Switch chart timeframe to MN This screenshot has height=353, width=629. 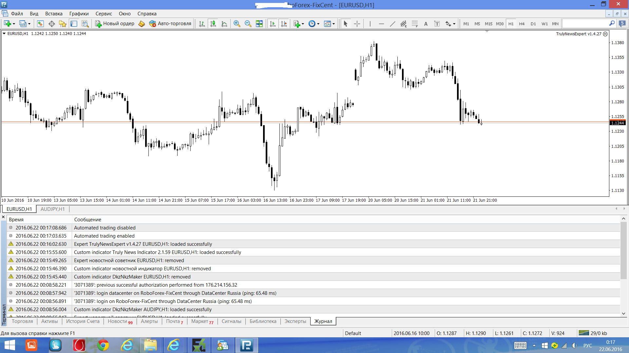tap(555, 24)
